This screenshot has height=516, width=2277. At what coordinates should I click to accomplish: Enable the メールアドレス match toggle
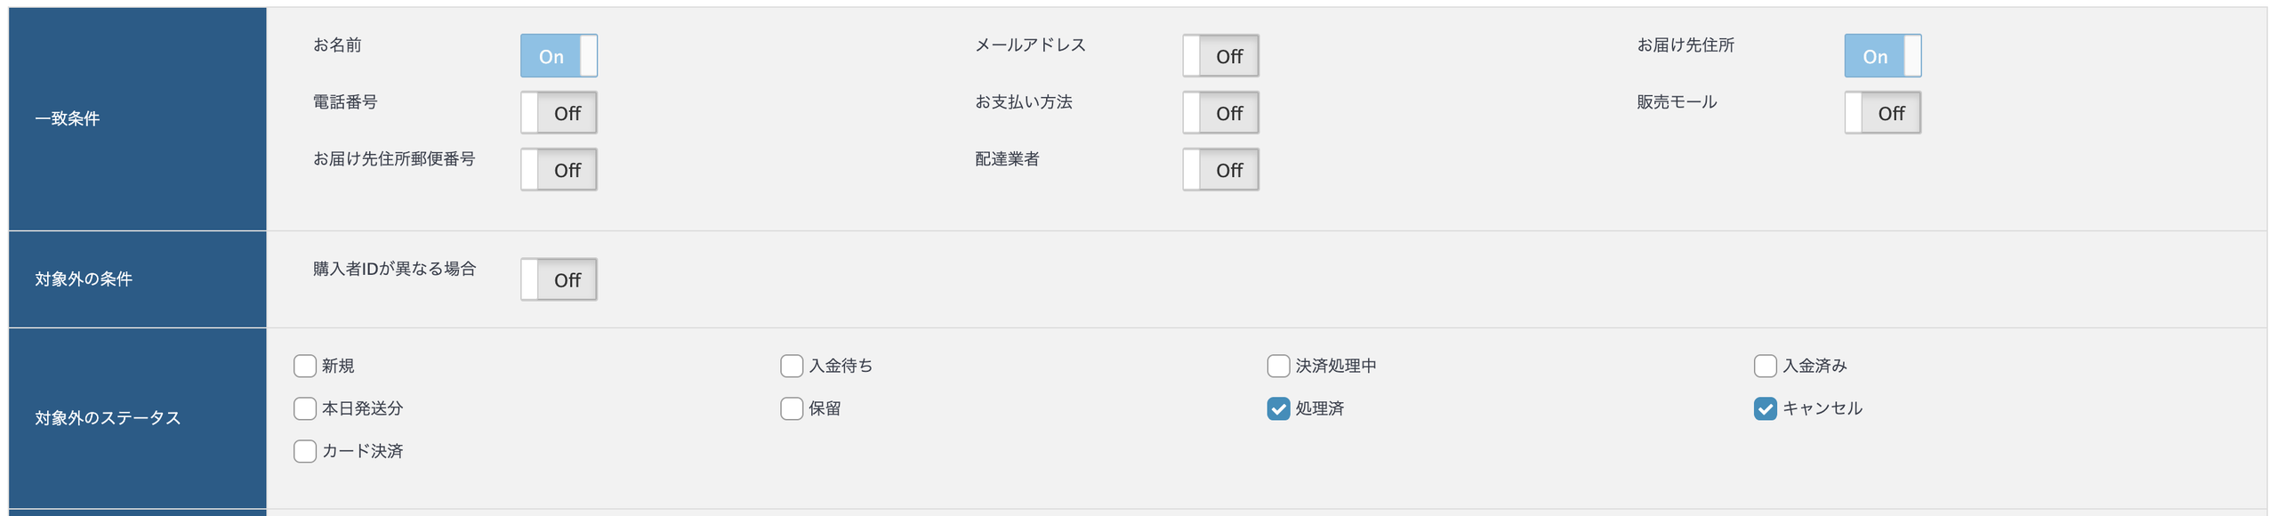(x=1220, y=56)
